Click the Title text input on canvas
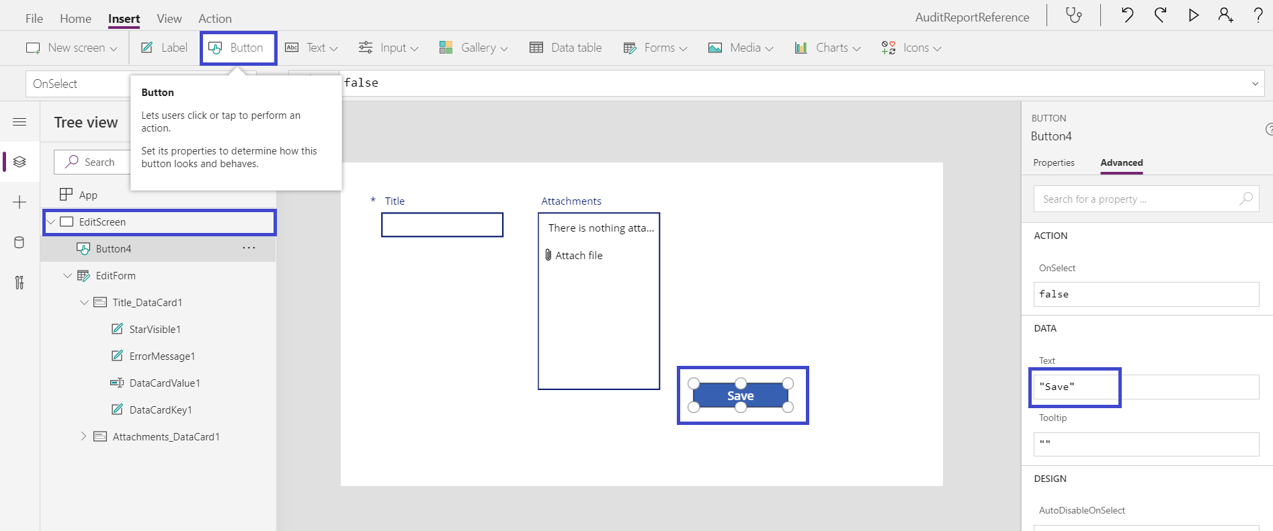The width and height of the screenshot is (1273, 531). [442, 225]
